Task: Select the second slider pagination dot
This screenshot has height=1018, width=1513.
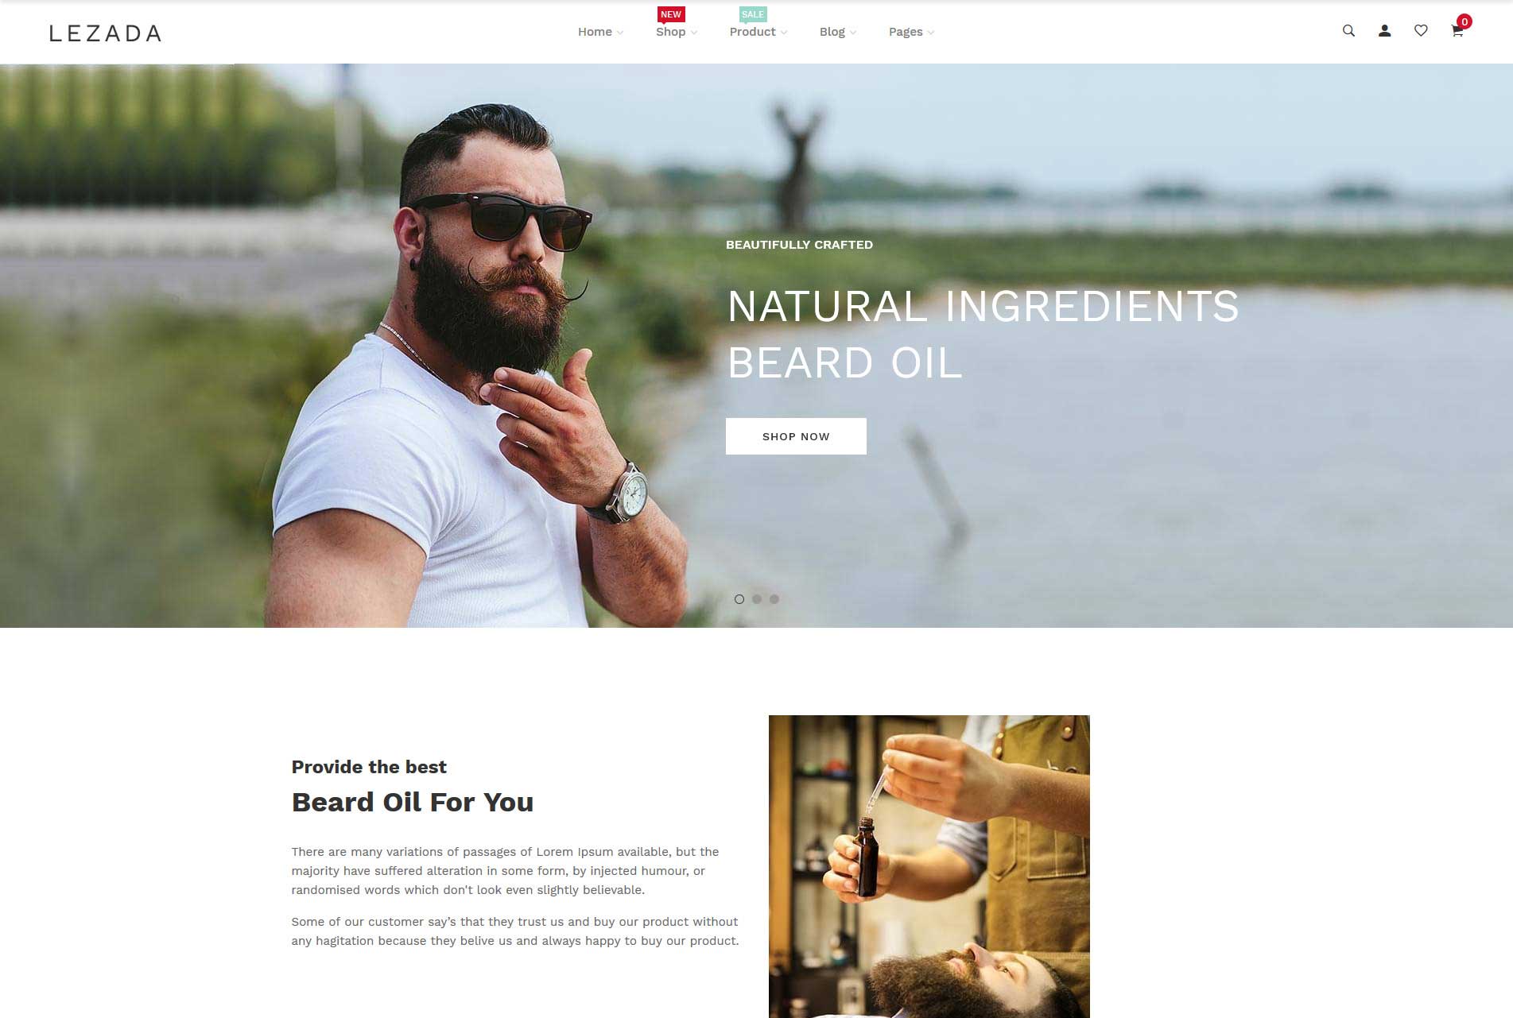Action: click(757, 599)
